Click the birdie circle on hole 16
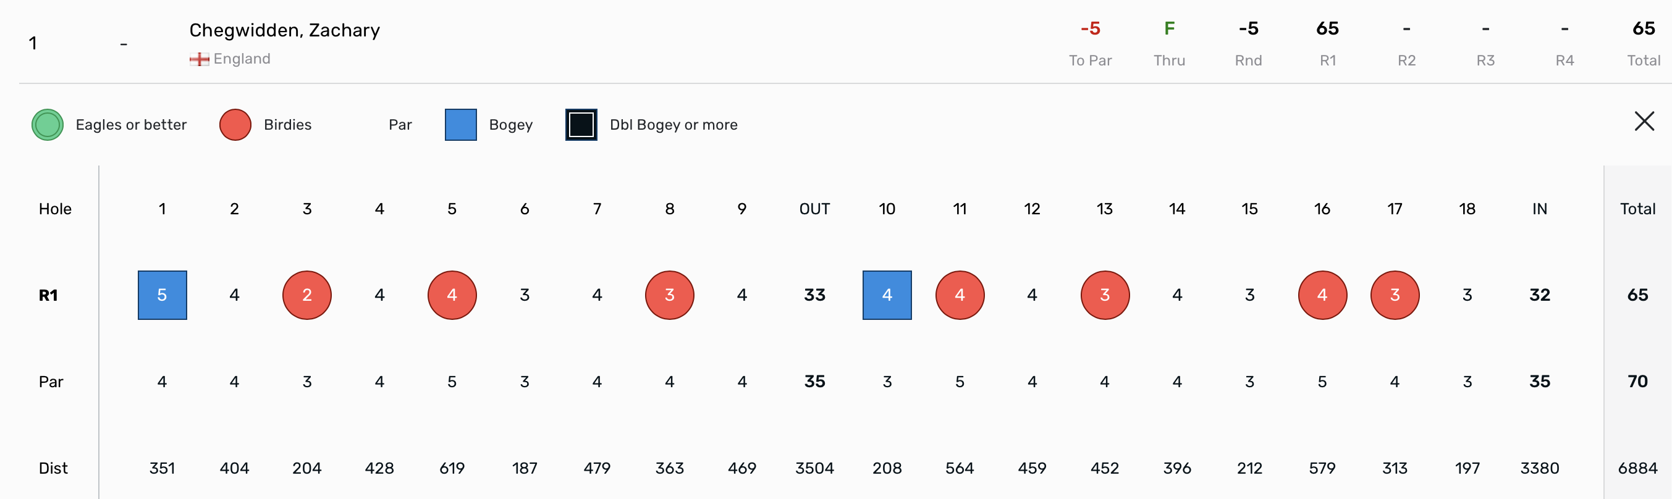 [x=1322, y=295]
